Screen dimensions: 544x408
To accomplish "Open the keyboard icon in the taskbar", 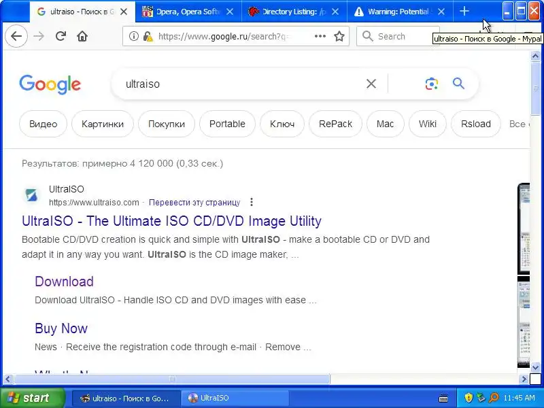I will (443, 398).
